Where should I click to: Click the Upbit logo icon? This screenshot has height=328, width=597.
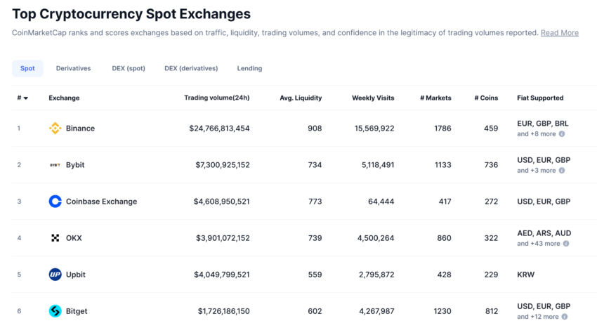(55, 275)
